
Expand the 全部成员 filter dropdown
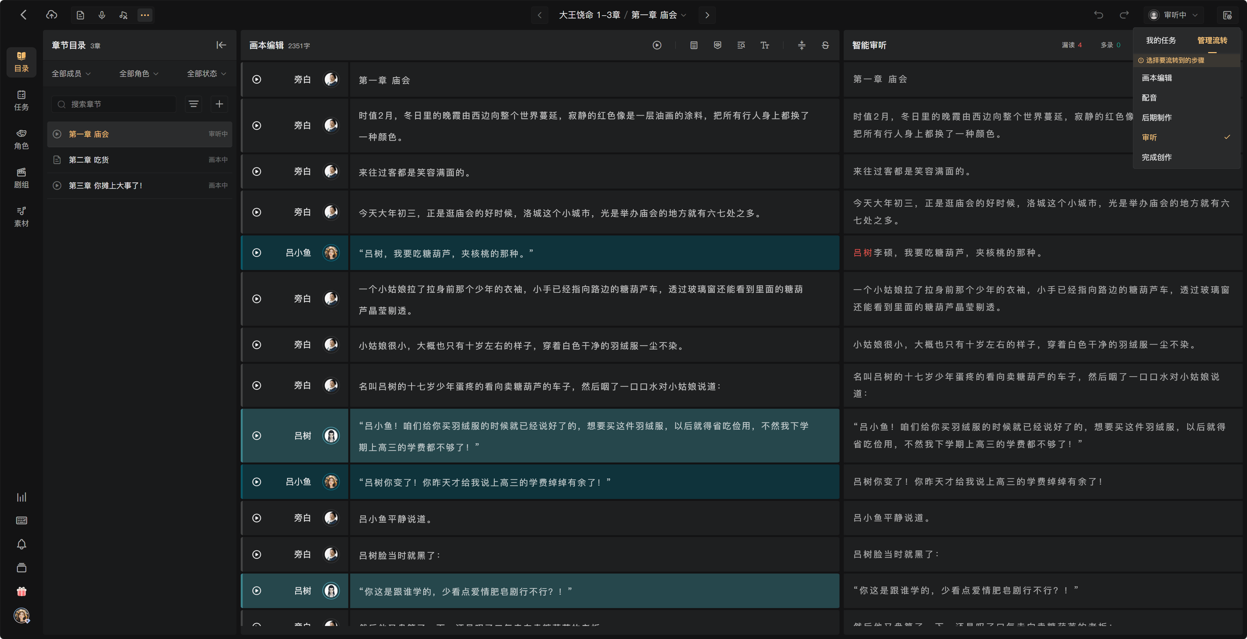click(x=71, y=74)
